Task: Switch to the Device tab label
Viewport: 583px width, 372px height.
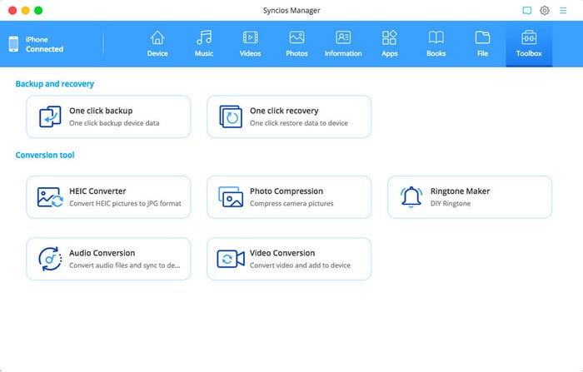Action: tap(157, 53)
